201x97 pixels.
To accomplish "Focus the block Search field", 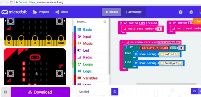I will click(91, 22).
